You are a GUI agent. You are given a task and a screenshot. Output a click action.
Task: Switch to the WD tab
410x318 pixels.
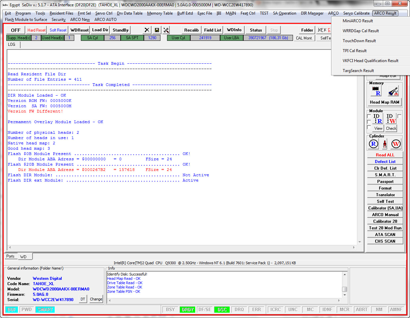23,257
